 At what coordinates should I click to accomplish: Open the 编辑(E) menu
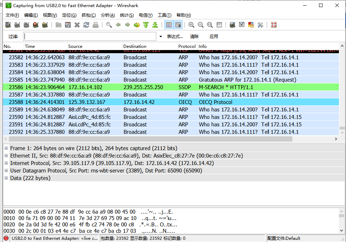[31, 15]
